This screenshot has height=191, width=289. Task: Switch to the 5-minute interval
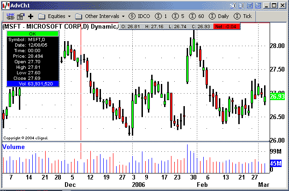180,16
